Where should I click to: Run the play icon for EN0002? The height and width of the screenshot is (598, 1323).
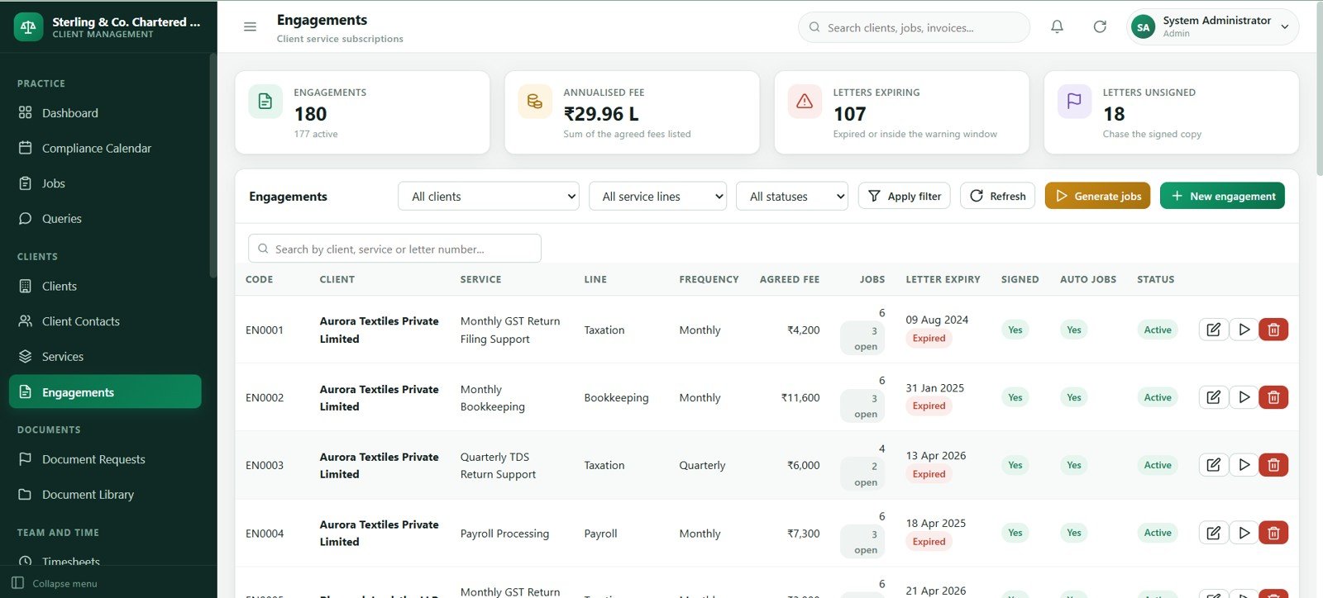point(1244,397)
